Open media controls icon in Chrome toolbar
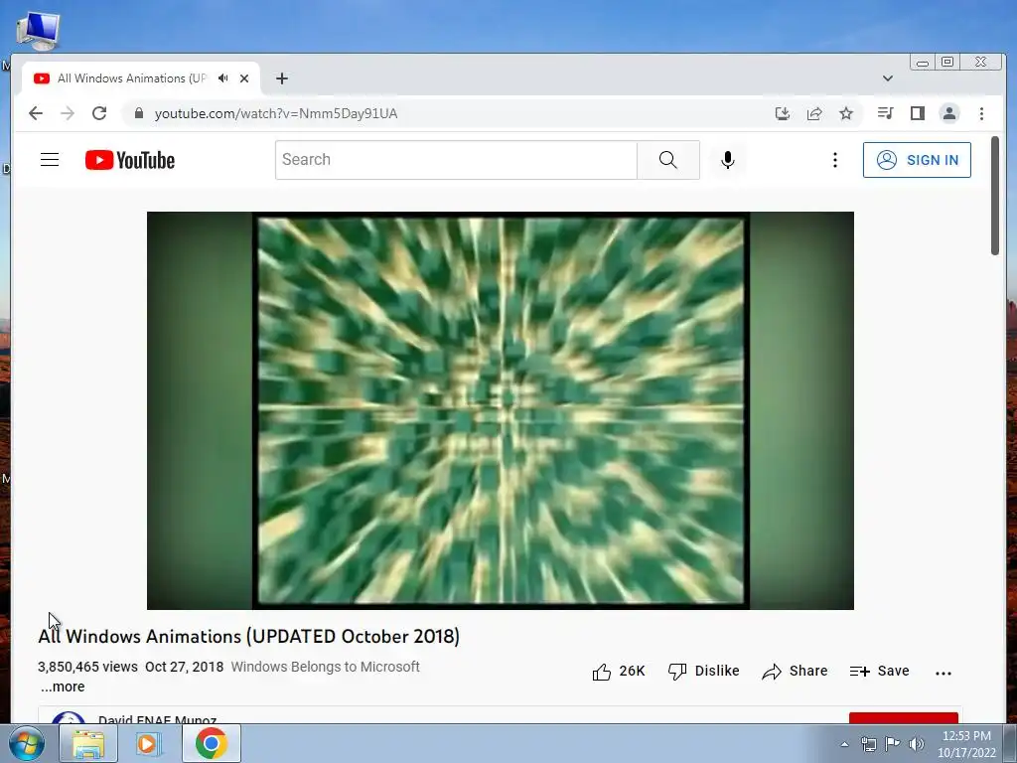 (x=885, y=113)
